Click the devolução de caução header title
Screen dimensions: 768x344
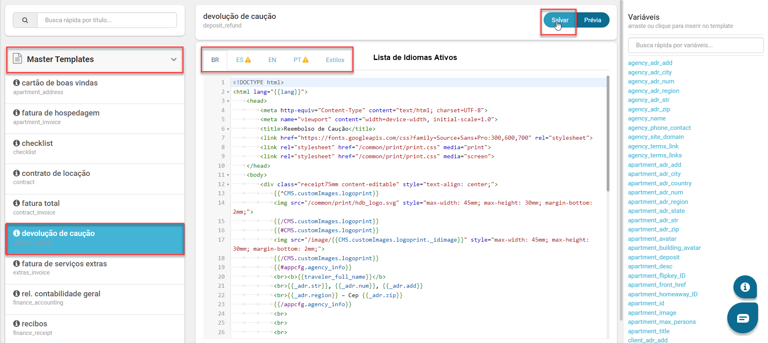[240, 16]
